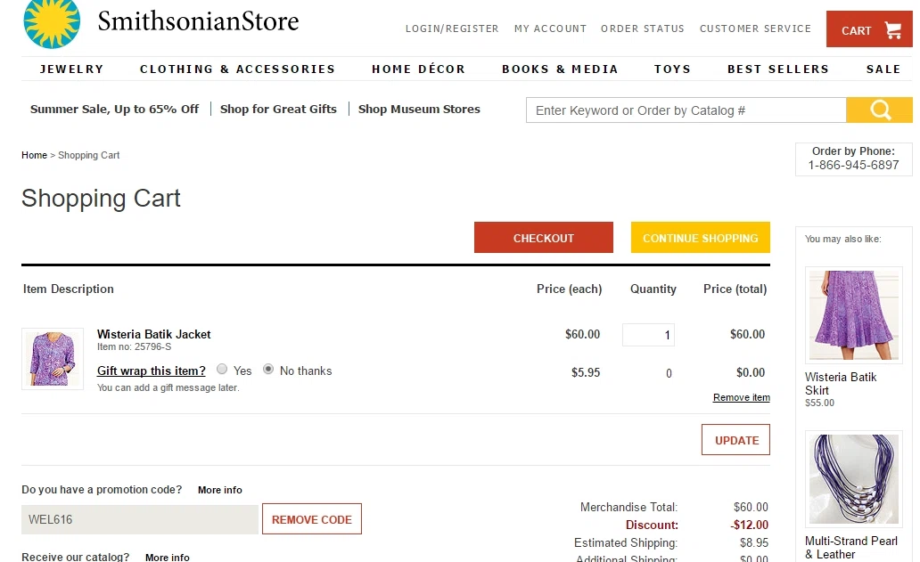Viewport: 920px width, 562px height.
Task: Click the Estimated Shipping value $8.95
Action: point(754,543)
